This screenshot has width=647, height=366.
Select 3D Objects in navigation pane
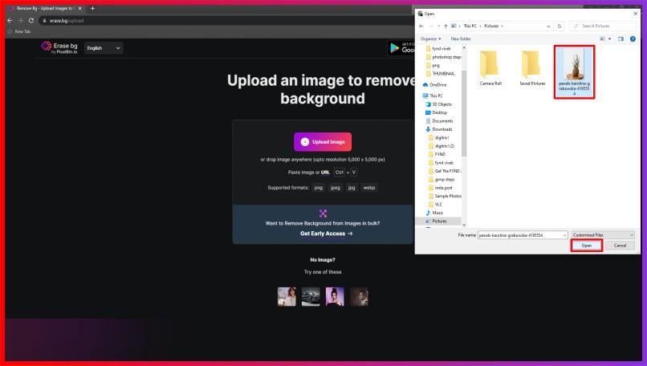tap(438, 104)
